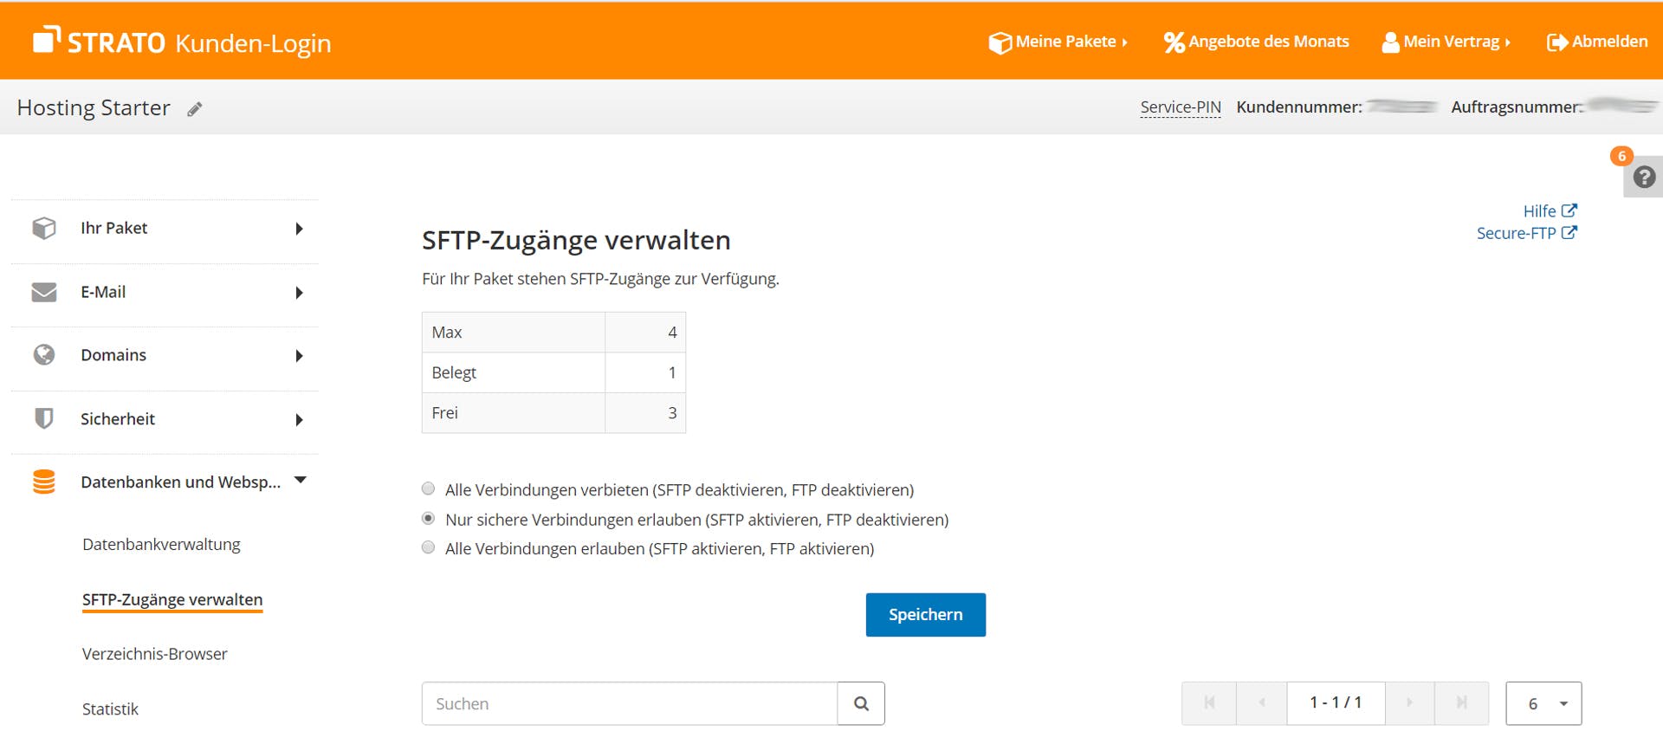1663x731 pixels.
Task: Collapse Datenbanken und Webspace section arrow
Action: [301, 480]
